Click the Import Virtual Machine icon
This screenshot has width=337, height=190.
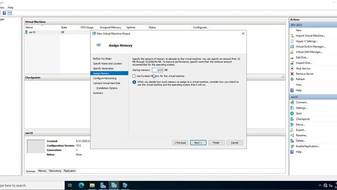(x=292, y=36)
